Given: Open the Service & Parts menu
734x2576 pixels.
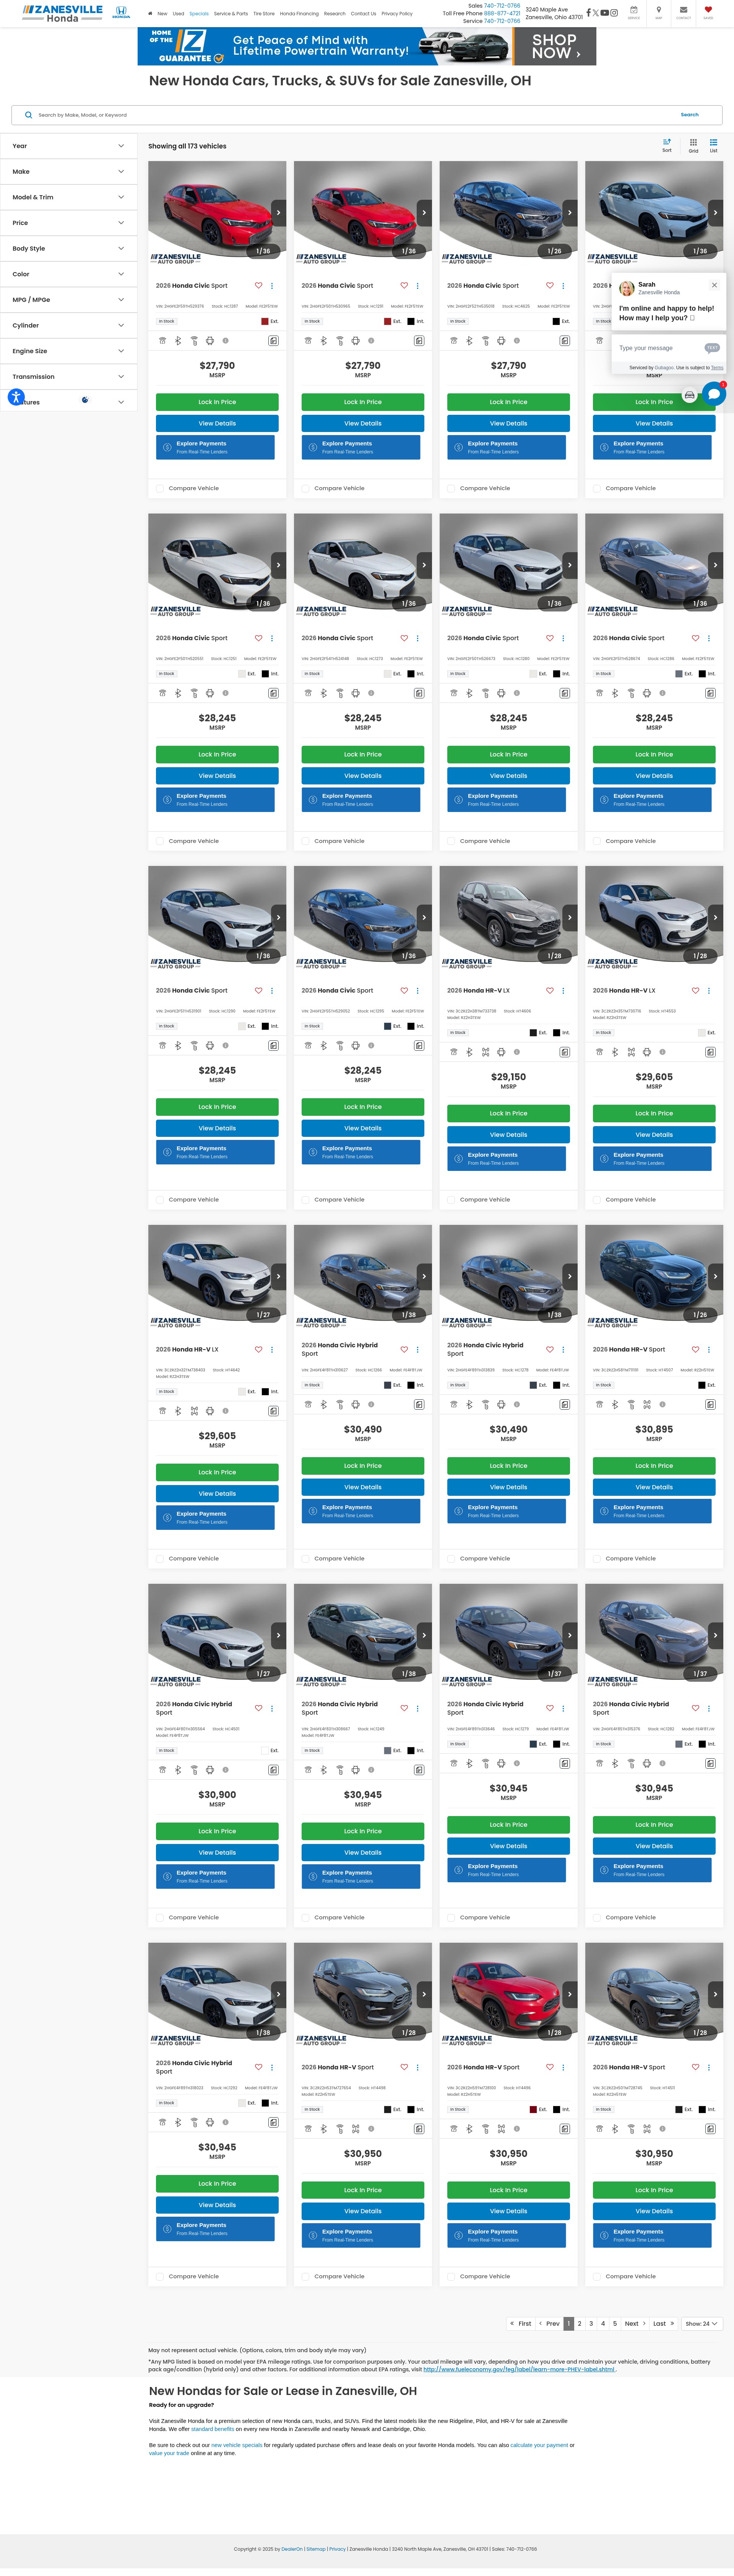Looking at the screenshot, I should 231,14.
